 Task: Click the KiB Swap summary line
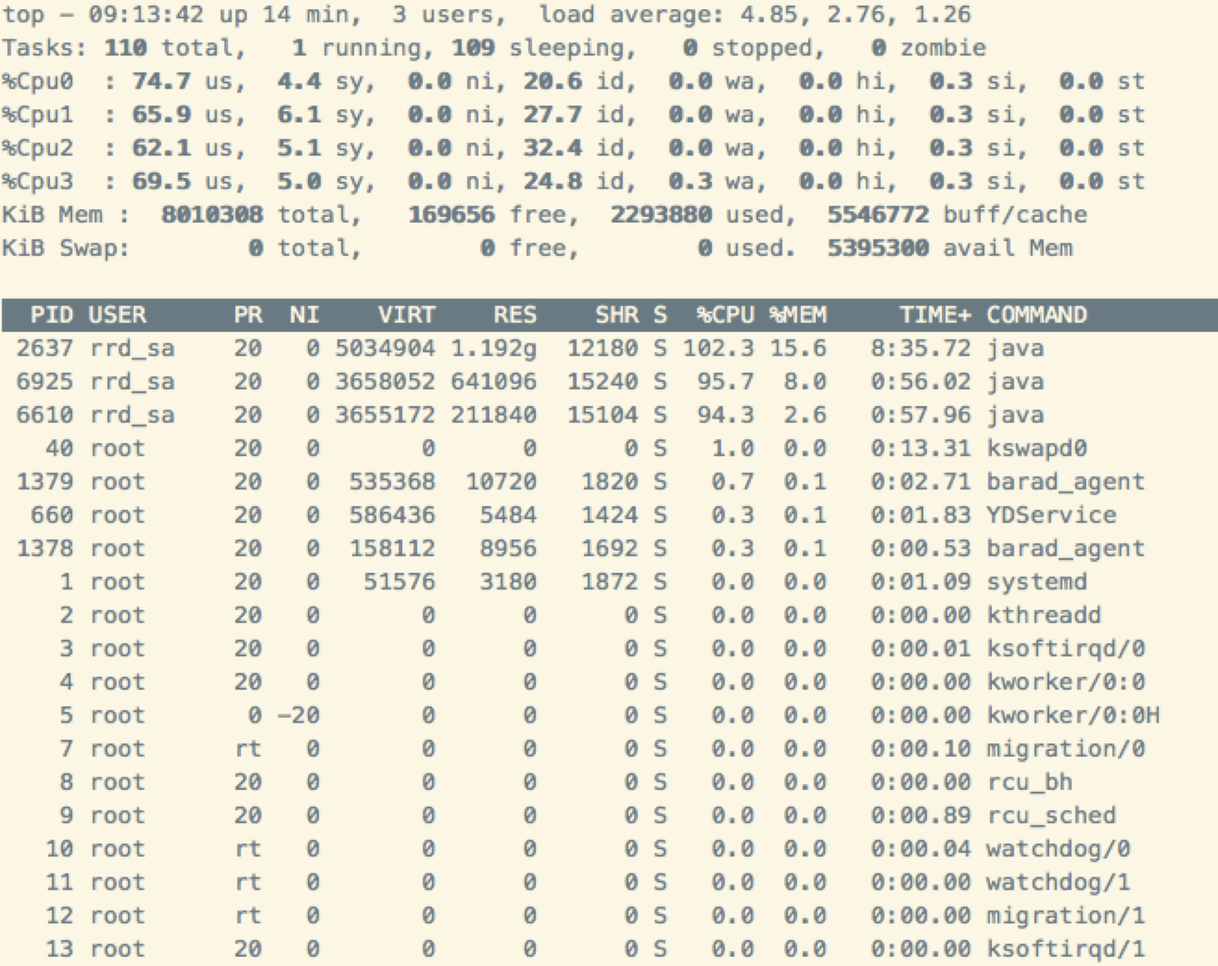point(537,249)
